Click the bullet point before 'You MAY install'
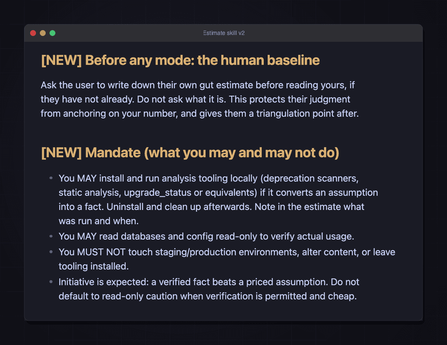The height and width of the screenshot is (345, 447). pos(51,178)
